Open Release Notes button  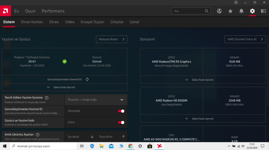tap(111, 39)
